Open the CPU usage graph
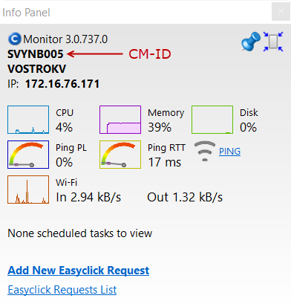This screenshot has width=291, height=304. 28,120
